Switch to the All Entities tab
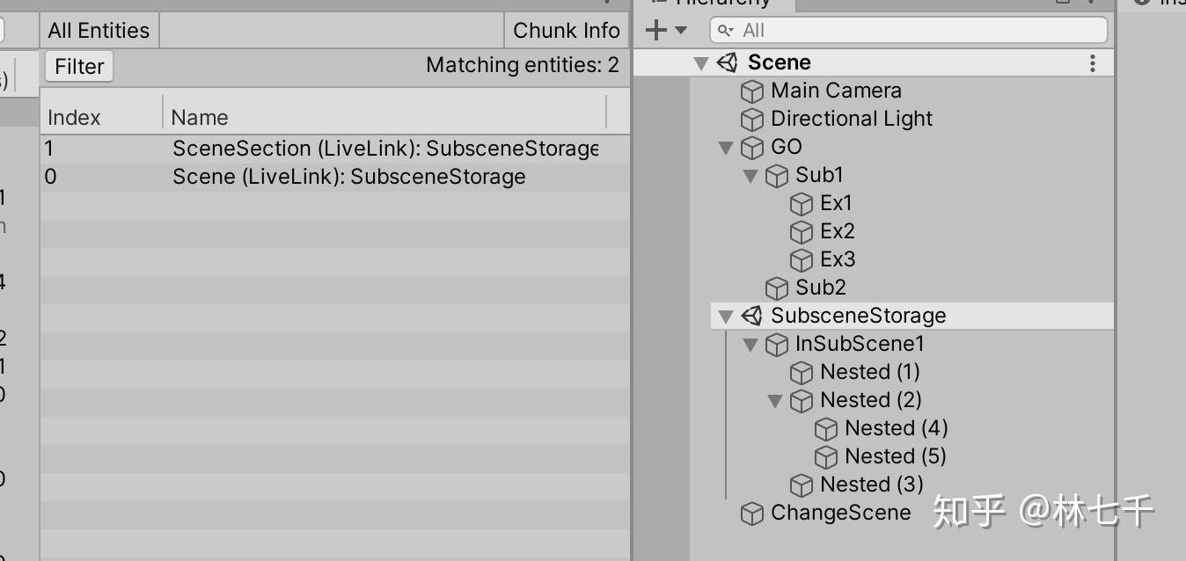The width and height of the screenshot is (1186, 561). 98,29
